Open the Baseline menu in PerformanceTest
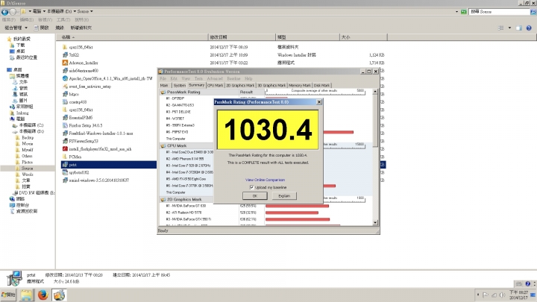 click(233, 78)
